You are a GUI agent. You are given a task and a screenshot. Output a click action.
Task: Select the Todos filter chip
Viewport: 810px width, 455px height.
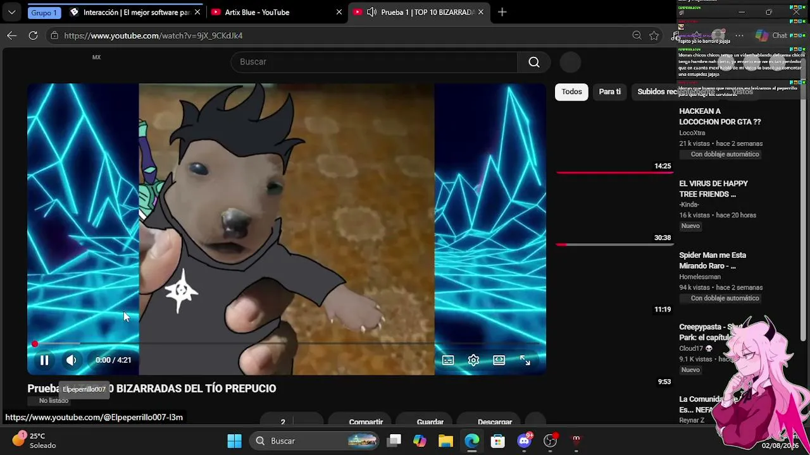[571, 92]
